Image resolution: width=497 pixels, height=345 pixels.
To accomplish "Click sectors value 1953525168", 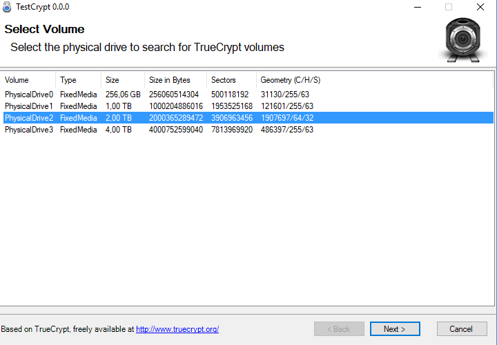I will (232, 106).
